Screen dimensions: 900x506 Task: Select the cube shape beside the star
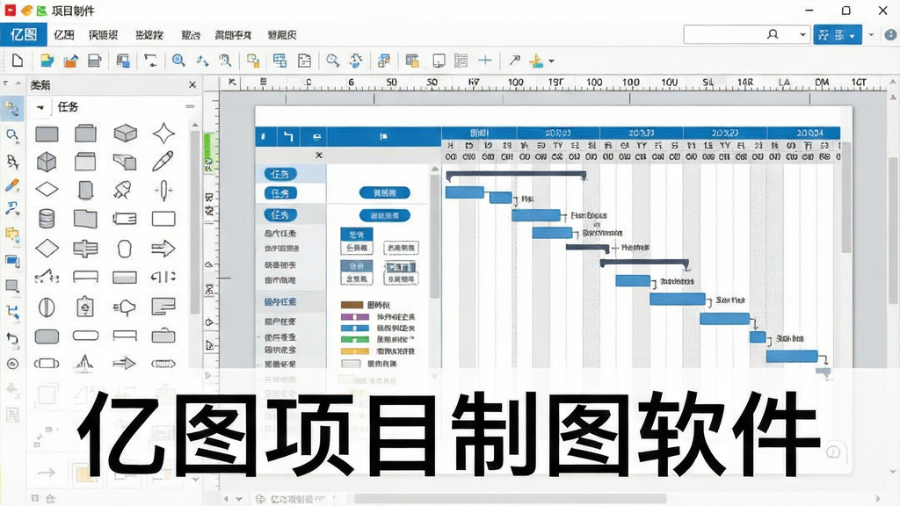click(x=125, y=134)
